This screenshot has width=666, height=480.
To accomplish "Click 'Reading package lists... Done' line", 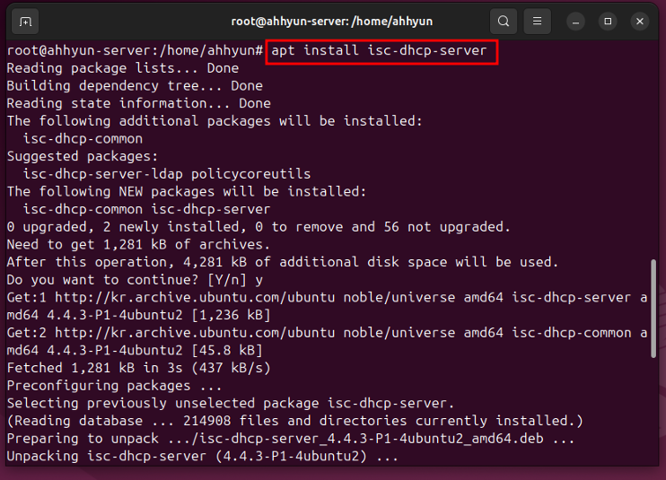I will [x=123, y=68].
